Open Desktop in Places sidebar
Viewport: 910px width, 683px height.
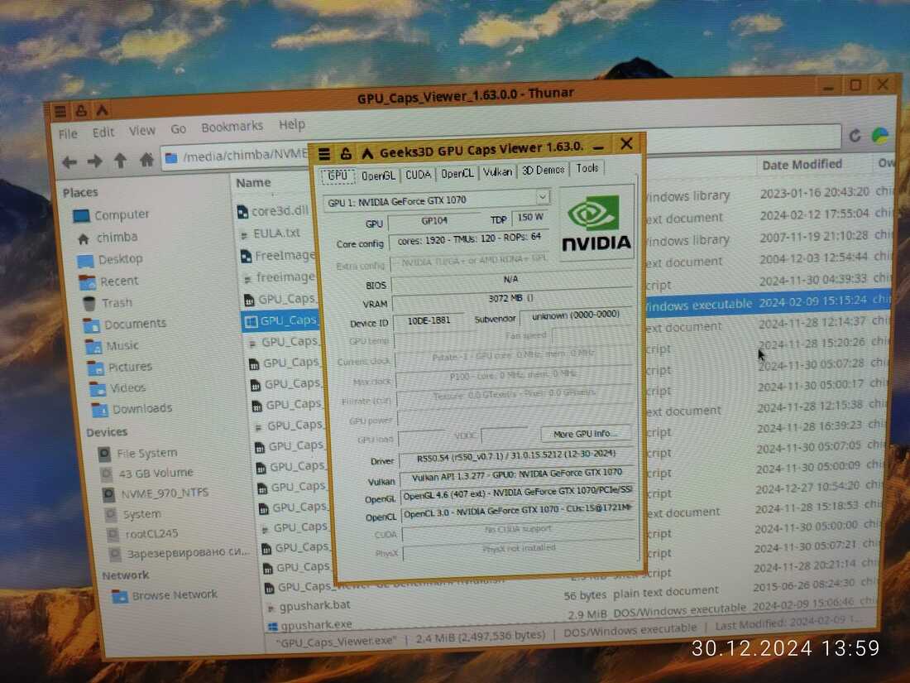110,259
